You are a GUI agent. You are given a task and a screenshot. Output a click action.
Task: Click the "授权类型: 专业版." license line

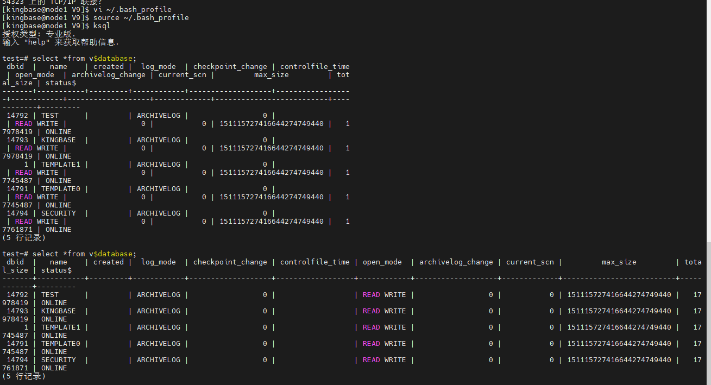point(39,34)
